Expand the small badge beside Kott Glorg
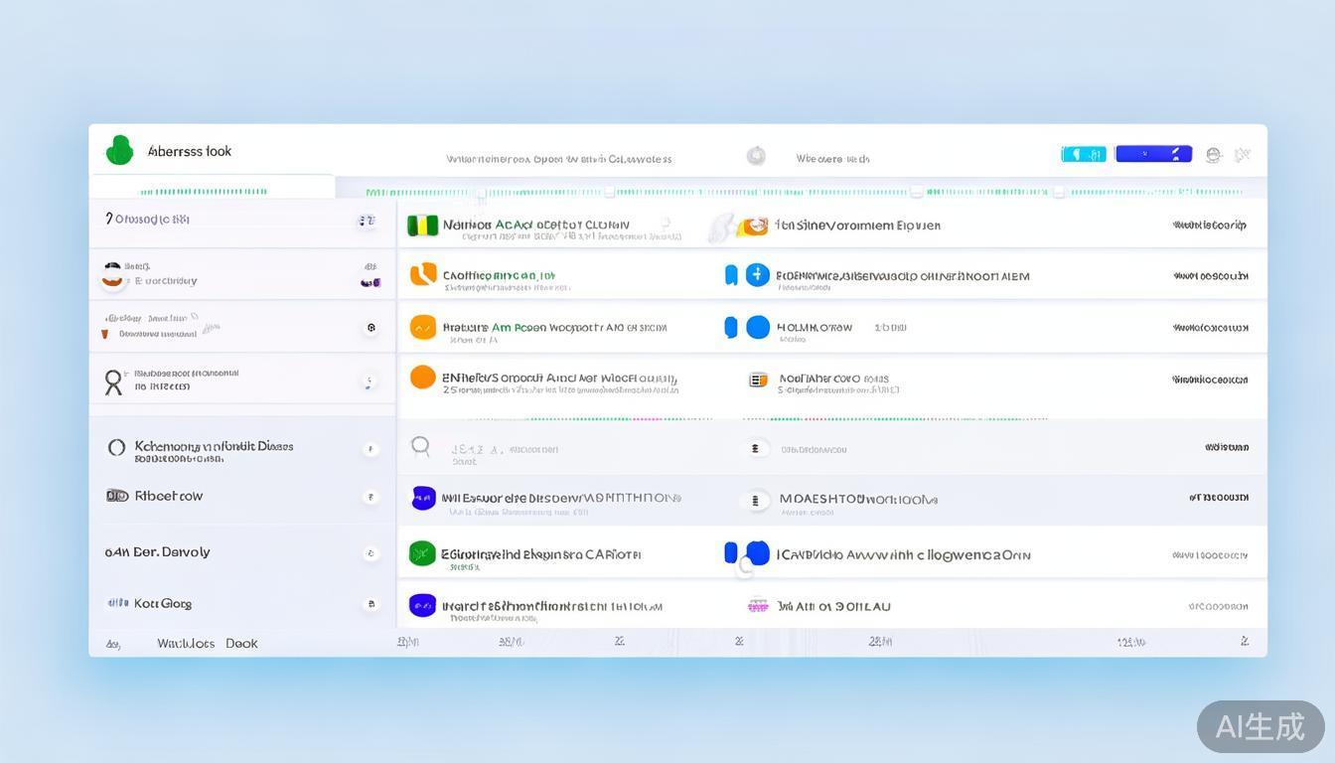This screenshot has width=1335, height=763. (x=371, y=603)
